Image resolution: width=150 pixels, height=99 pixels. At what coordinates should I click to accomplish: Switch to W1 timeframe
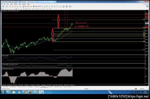(x=47, y=9)
